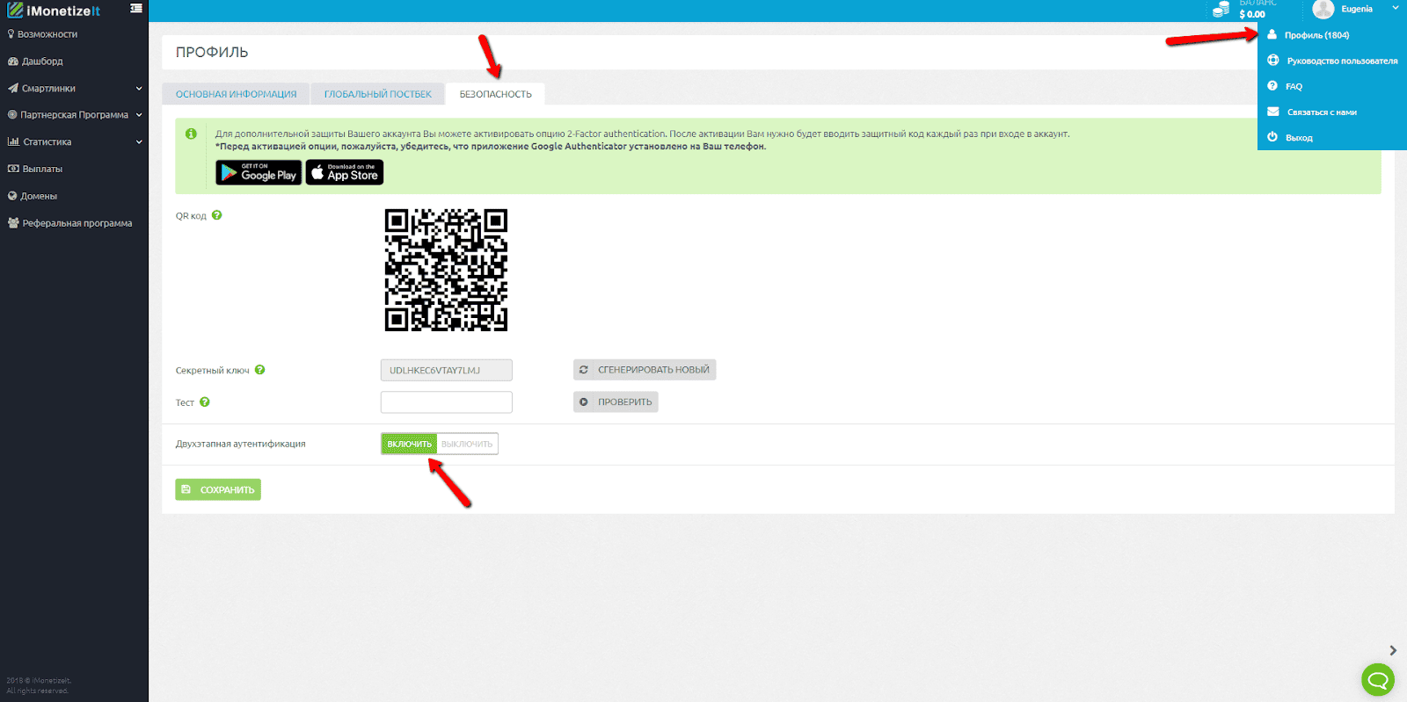Open the live chat bubble icon
The width and height of the screenshot is (1407, 702).
pyautogui.click(x=1377, y=679)
